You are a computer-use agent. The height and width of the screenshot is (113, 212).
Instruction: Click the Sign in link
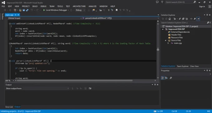pos(202,7)
